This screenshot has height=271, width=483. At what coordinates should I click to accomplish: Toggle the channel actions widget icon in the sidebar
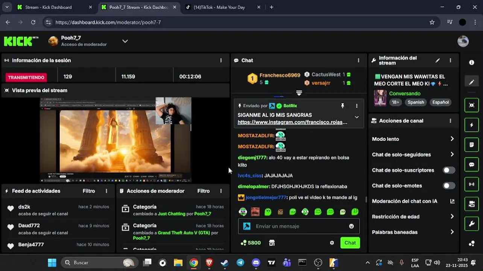[x=471, y=204]
